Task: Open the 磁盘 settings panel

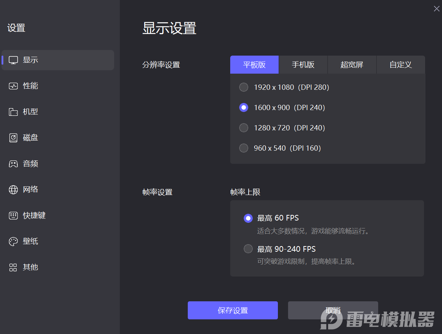Action: 30,138
